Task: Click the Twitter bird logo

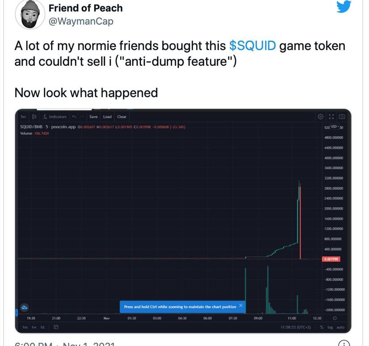Action: click(x=344, y=7)
